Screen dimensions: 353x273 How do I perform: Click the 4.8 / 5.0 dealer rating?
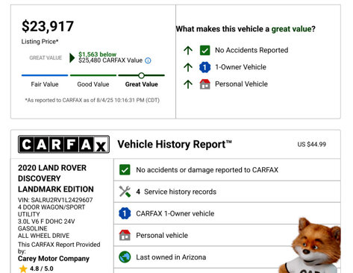click(x=42, y=269)
